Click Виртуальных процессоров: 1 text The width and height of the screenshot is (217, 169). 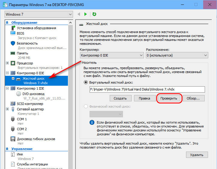click(40, 68)
